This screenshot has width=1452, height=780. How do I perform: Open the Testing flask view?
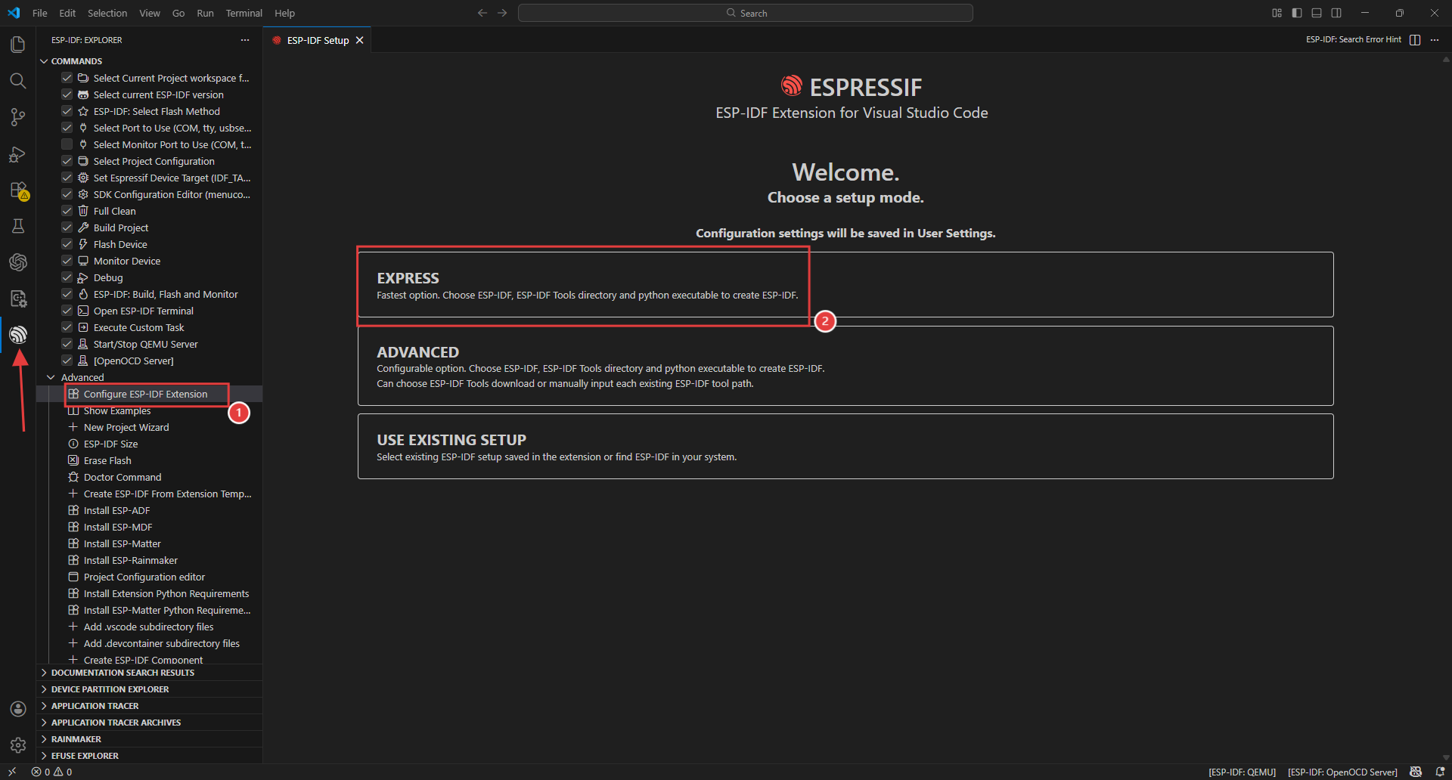pyautogui.click(x=18, y=226)
